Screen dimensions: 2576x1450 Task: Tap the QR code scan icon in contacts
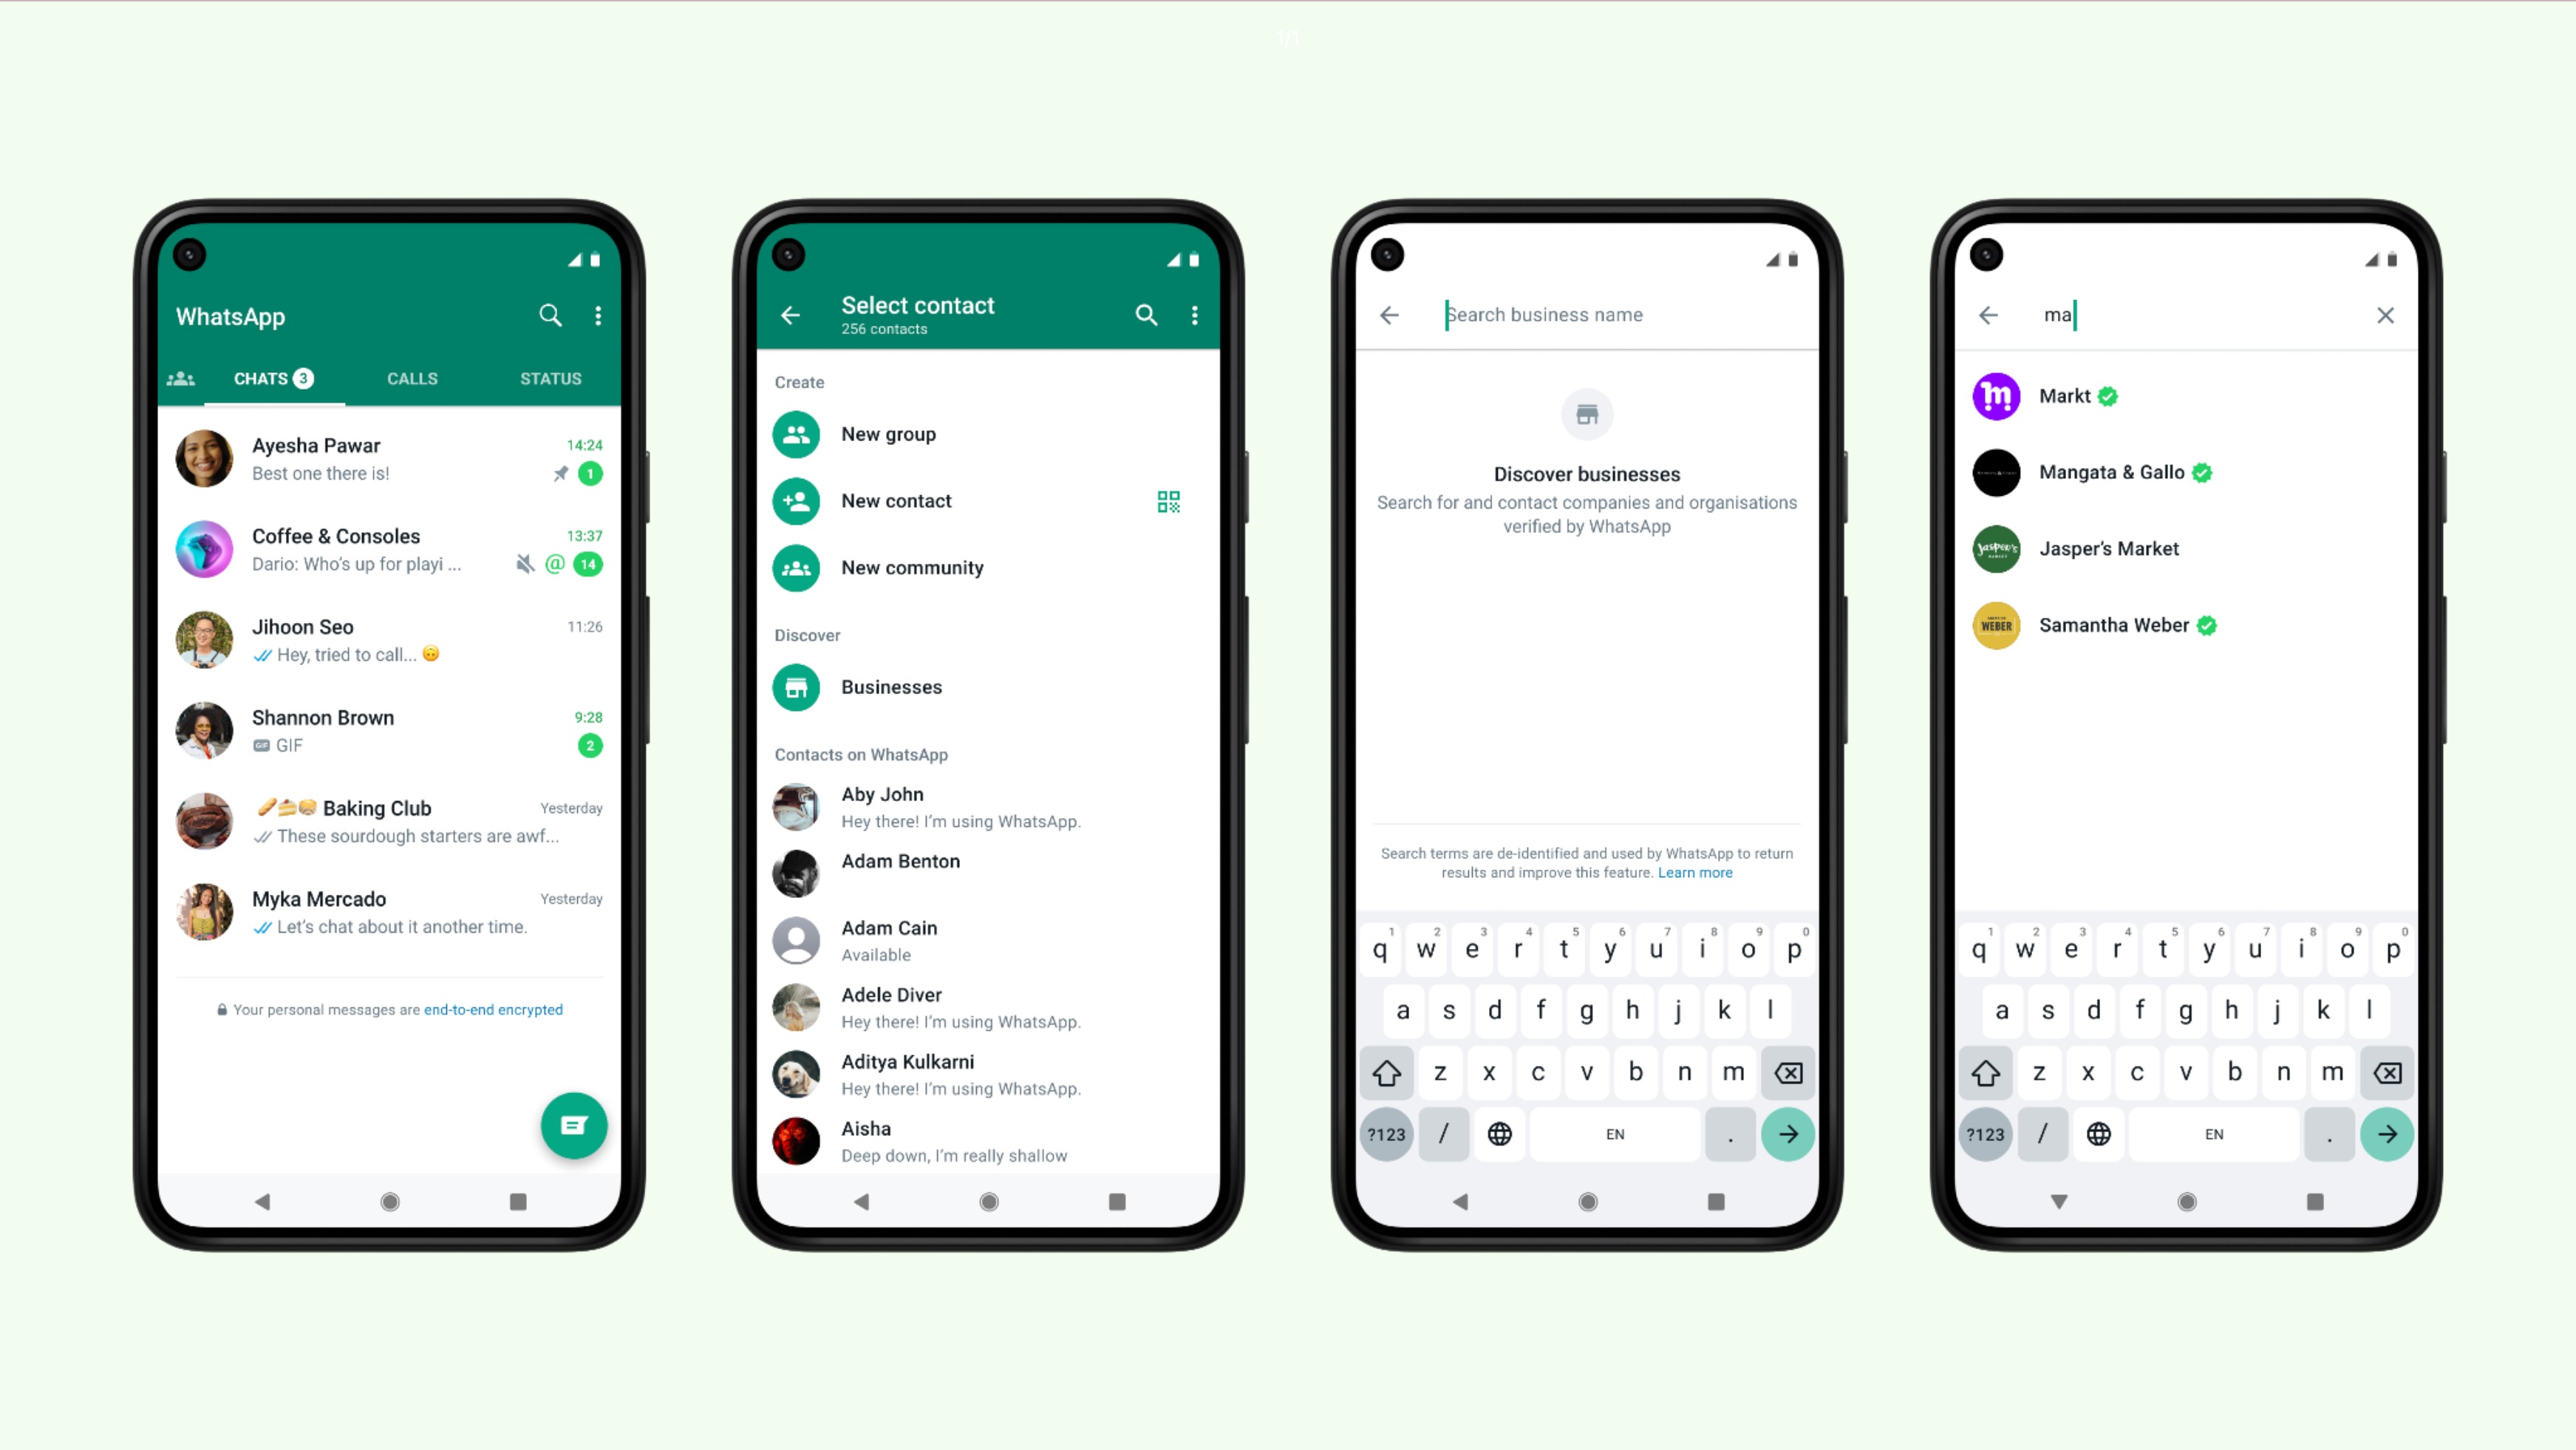pos(1168,500)
